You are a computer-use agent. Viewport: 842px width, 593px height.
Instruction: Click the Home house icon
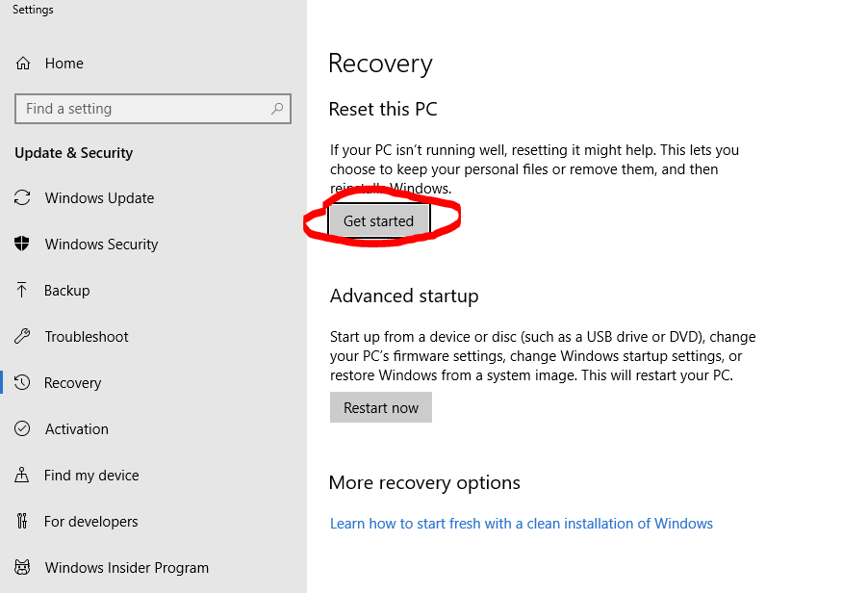pyautogui.click(x=22, y=64)
